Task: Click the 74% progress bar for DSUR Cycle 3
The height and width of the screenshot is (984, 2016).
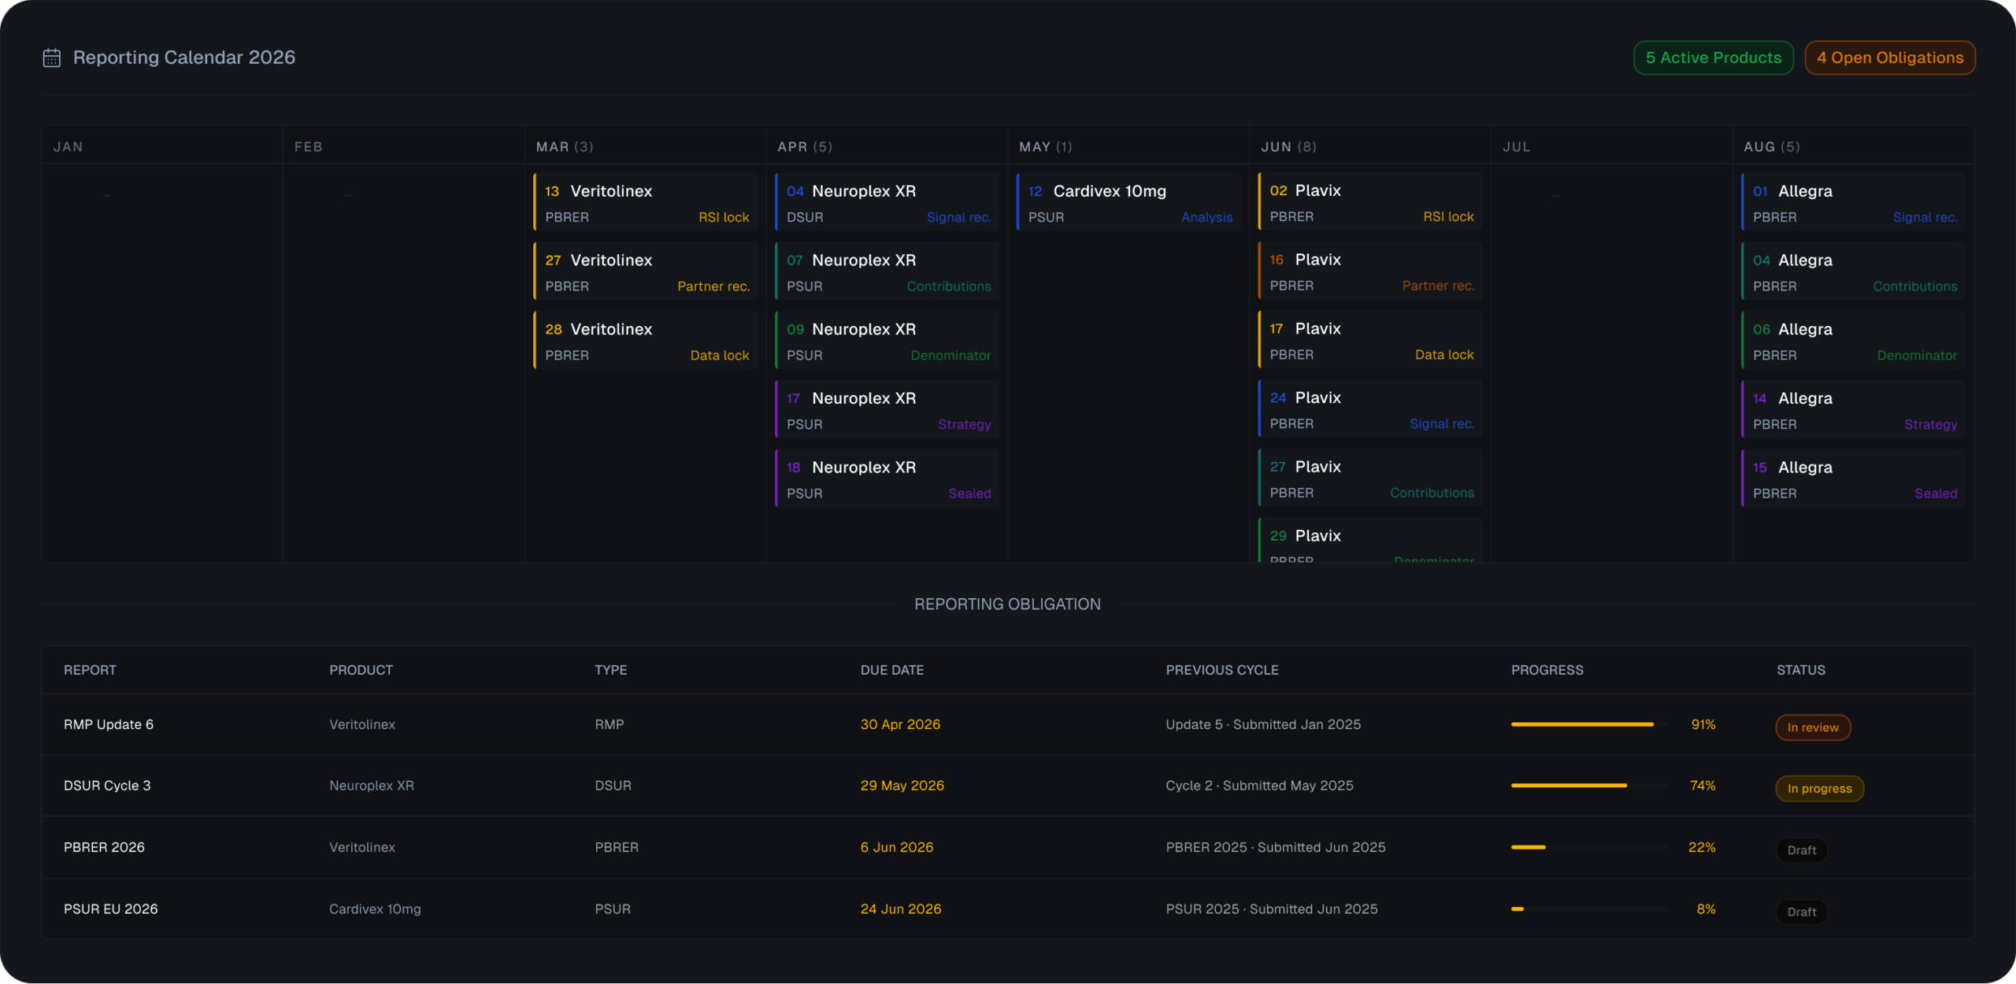Action: (x=1589, y=786)
